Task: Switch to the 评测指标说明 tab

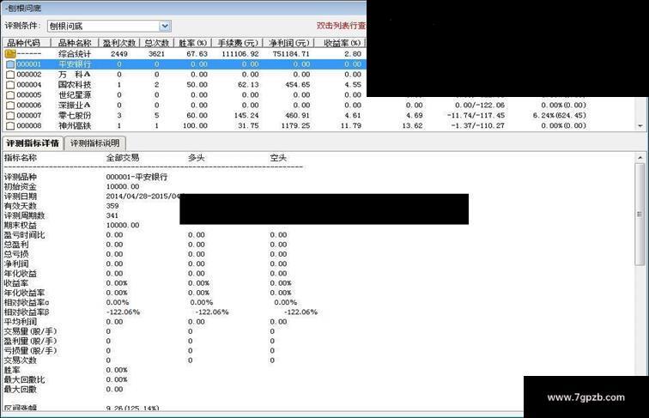Action: point(94,143)
